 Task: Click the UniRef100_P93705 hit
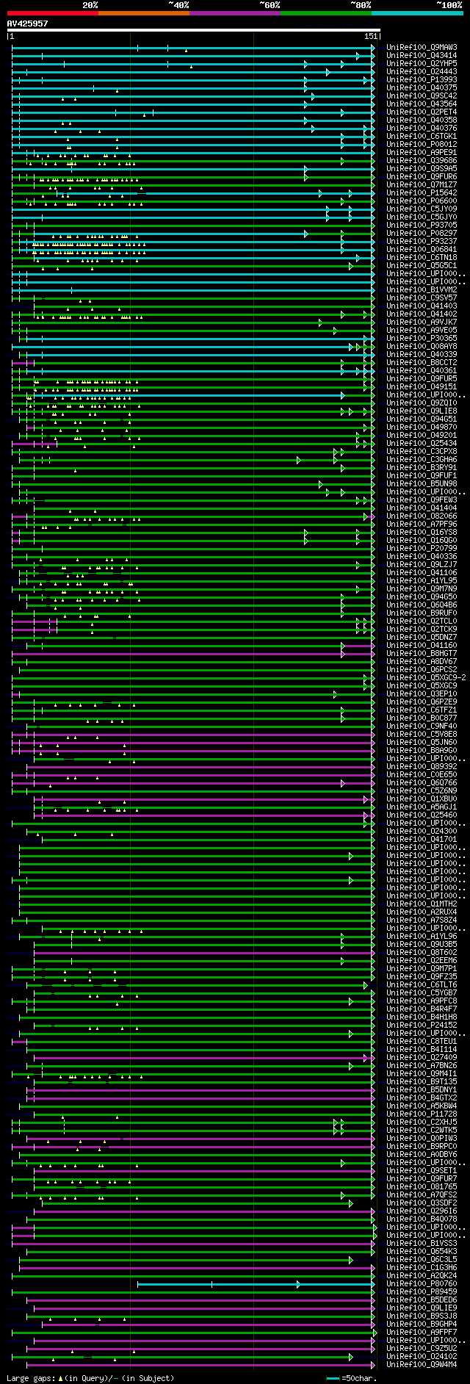point(422,225)
